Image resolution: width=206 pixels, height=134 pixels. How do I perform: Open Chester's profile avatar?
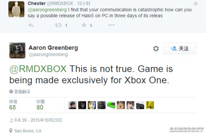16,9
